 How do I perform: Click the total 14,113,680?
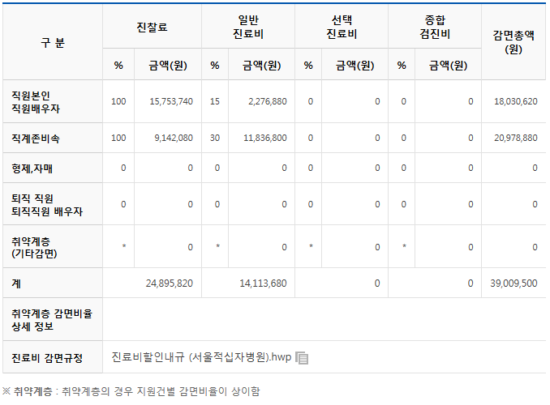pos(263,283)
